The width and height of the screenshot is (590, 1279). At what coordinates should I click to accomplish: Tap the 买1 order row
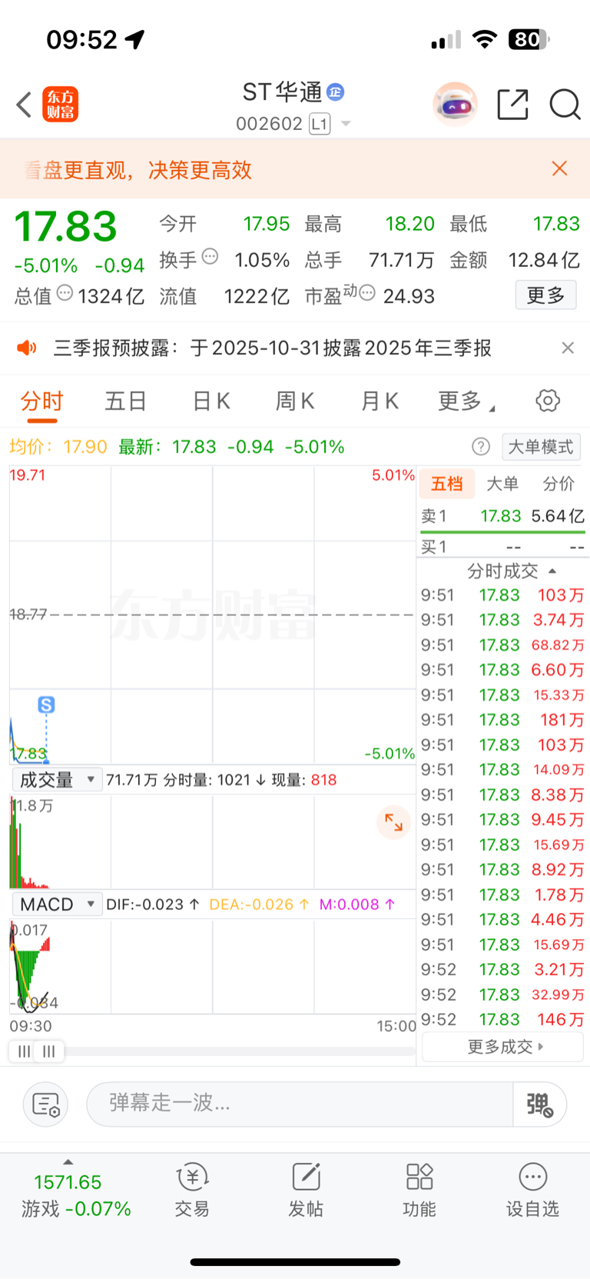pyautogui.click(x=502, y=547)
